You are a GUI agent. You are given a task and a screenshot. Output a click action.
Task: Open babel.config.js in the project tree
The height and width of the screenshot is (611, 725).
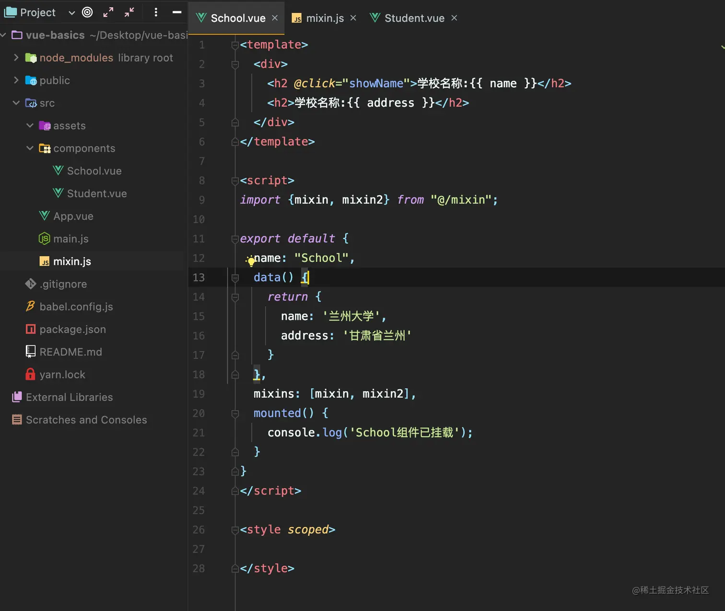[x=76, y=306]
